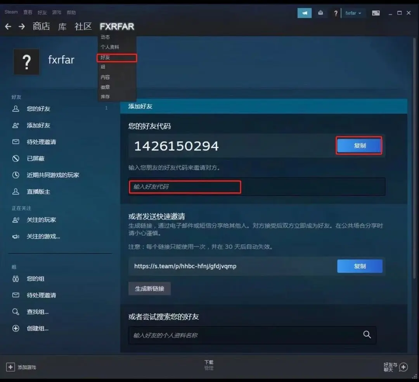Image resolution: width=419 pixels, height=382 pixels.
Task: Click the 关注的游戏 megaphone icon
Action: pyautogui.click(x=16, y=237)
